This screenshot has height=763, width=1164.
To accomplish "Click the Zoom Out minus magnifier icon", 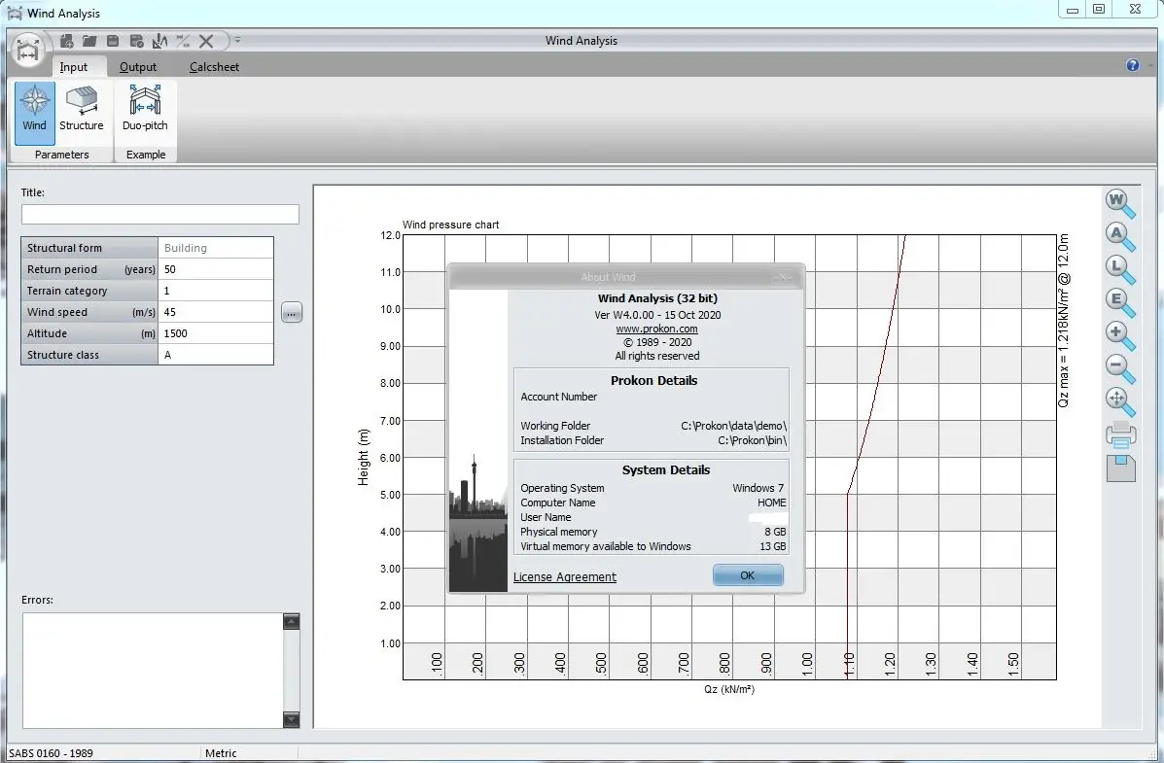I will pos(1120,369).
